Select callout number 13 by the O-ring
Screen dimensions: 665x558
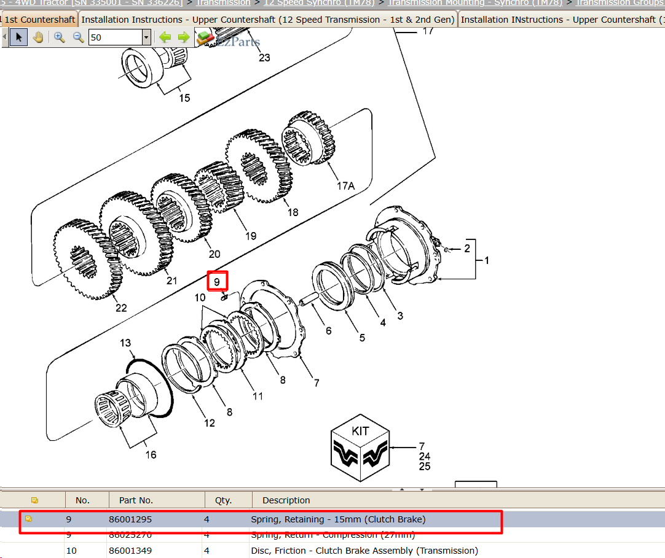pyautogui.click(x=125, y=343)
